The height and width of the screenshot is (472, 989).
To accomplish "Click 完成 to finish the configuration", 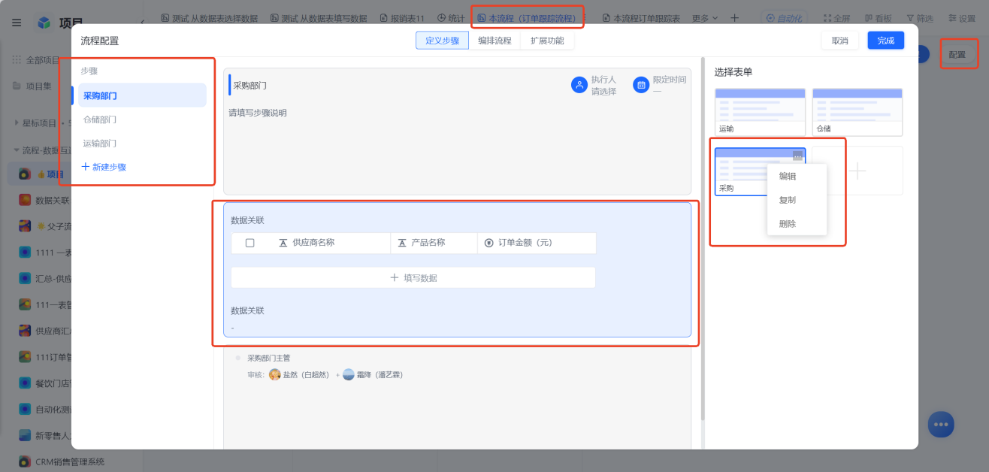I will point(886,41).
